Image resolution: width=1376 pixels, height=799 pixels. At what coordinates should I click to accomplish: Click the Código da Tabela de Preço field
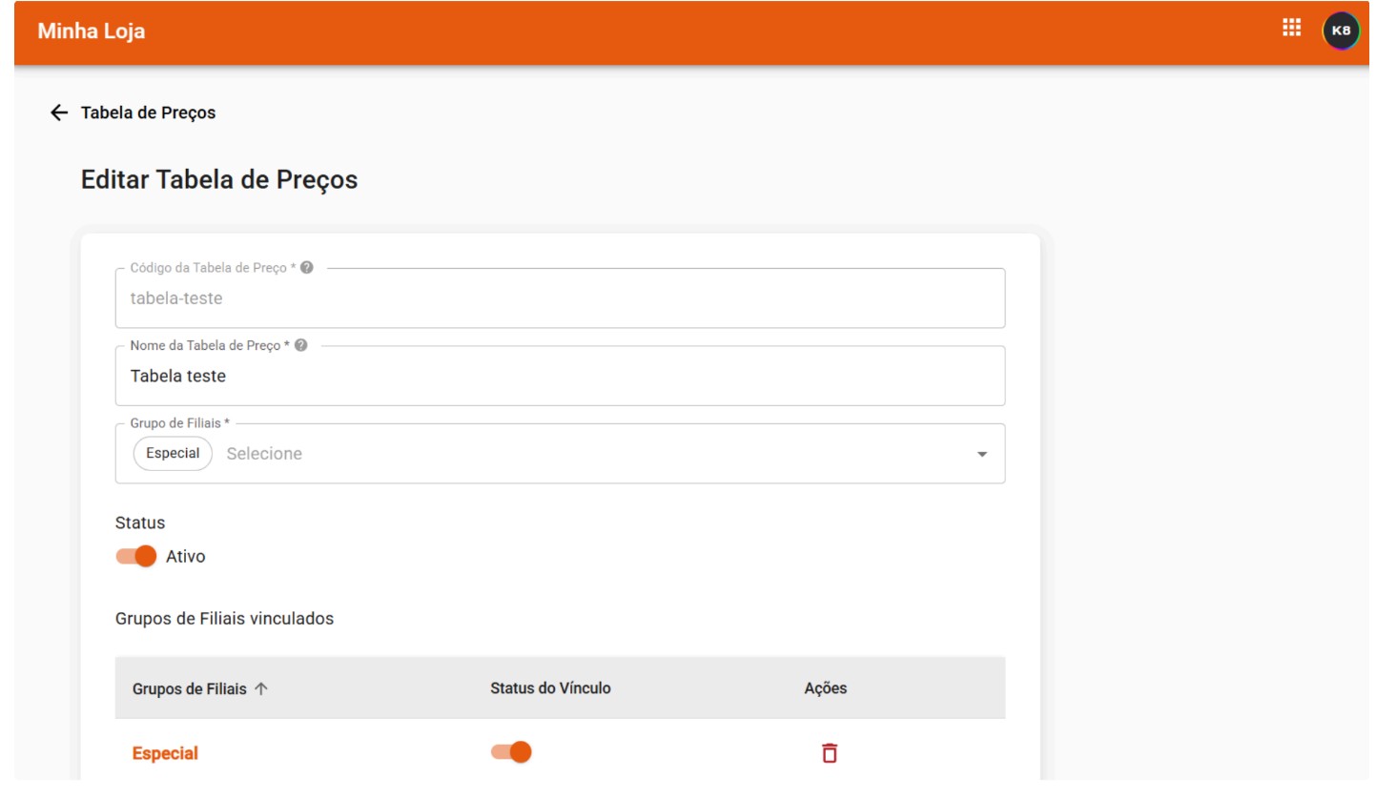click(x=560, y=298)
